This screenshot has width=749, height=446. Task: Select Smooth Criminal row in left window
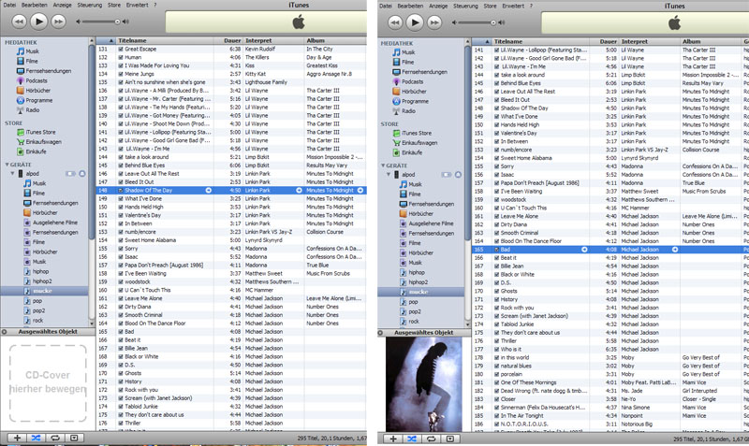click(x=231, y=315)
